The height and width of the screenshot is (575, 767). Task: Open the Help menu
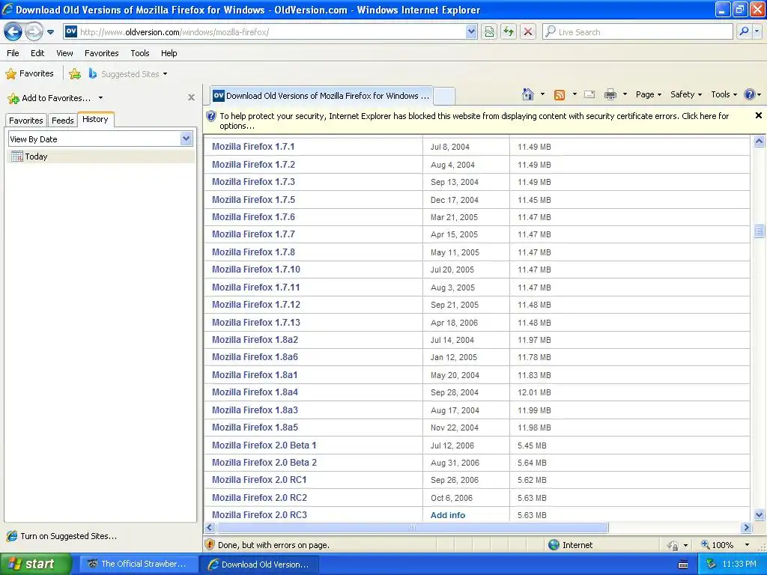pyautogui.click(x=169, y=53)
